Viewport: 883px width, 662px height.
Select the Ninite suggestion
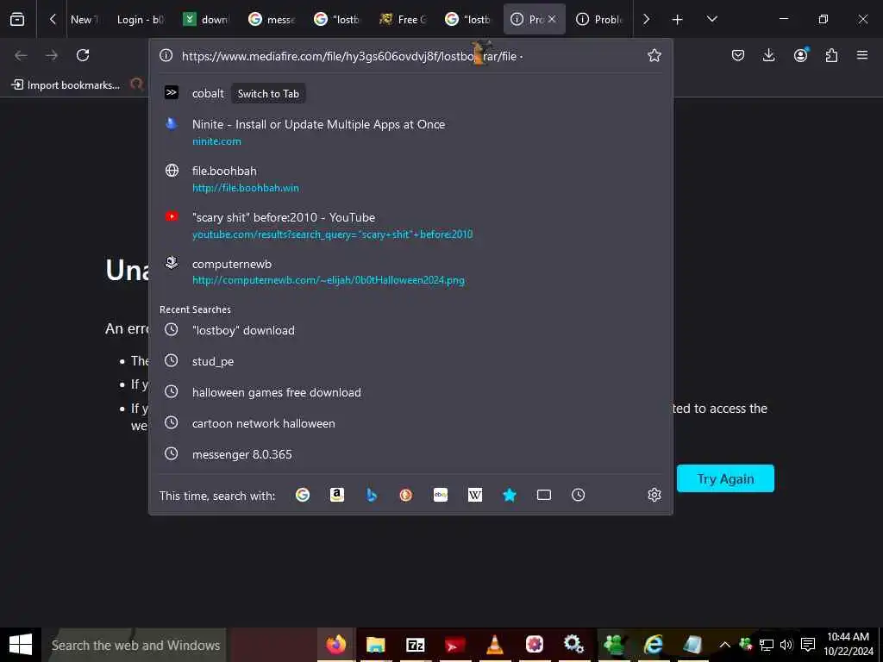tap(410, 132)
